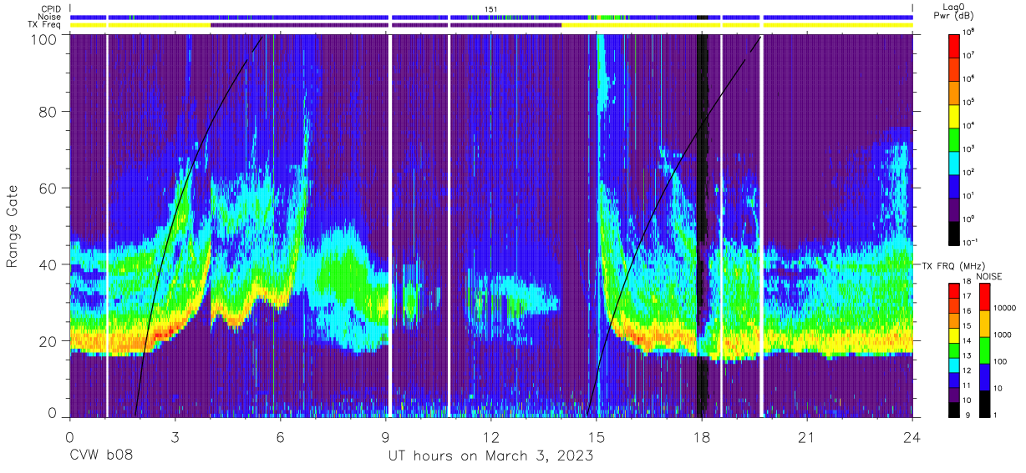Click the '9' label on TX FRQ colorbar
Screen dimensions: 1026x473
point(968,415)
